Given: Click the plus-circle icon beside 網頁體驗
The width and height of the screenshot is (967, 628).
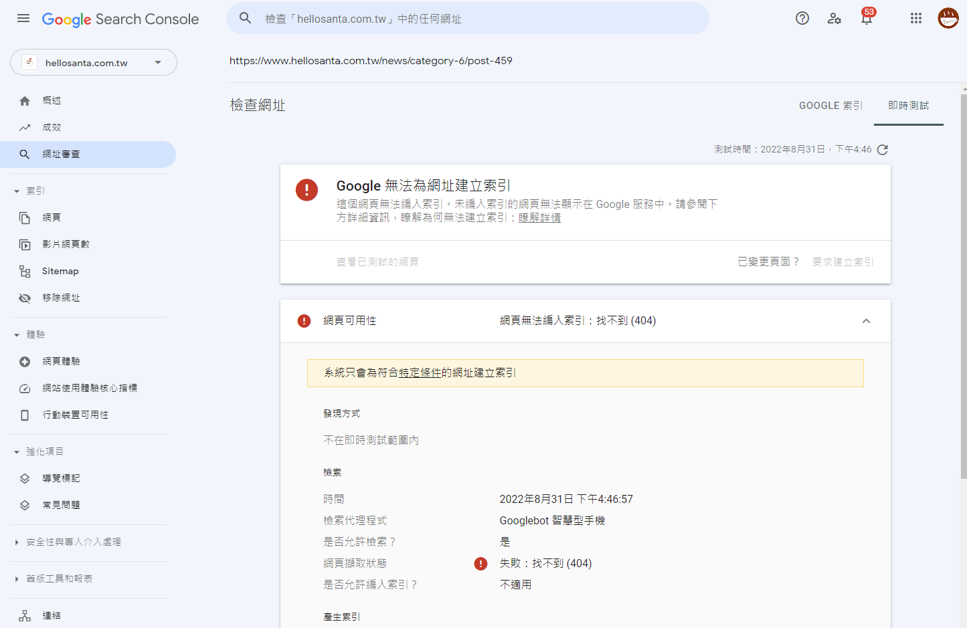Looking at the screenshot, I should tap(25, 362).
